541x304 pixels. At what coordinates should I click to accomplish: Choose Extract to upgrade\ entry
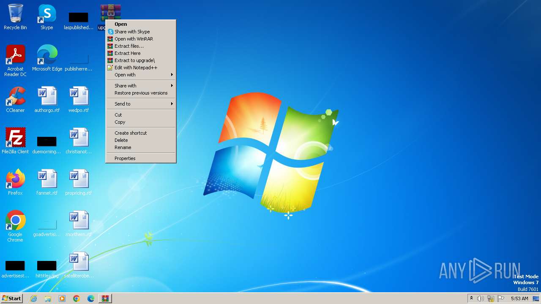pos(141,60)
